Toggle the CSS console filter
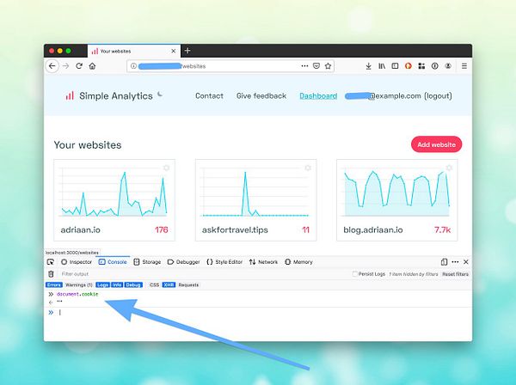 [154, 284]
